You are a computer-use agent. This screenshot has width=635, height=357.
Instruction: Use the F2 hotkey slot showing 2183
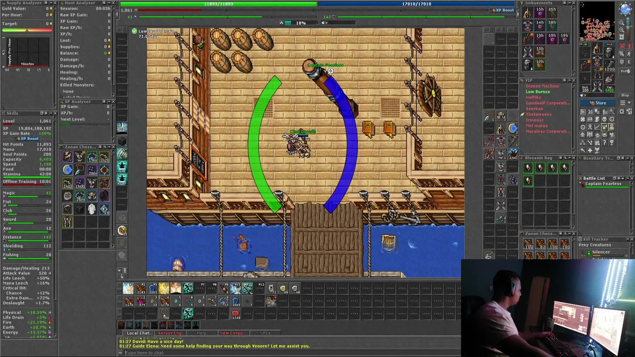click(140, 289)
